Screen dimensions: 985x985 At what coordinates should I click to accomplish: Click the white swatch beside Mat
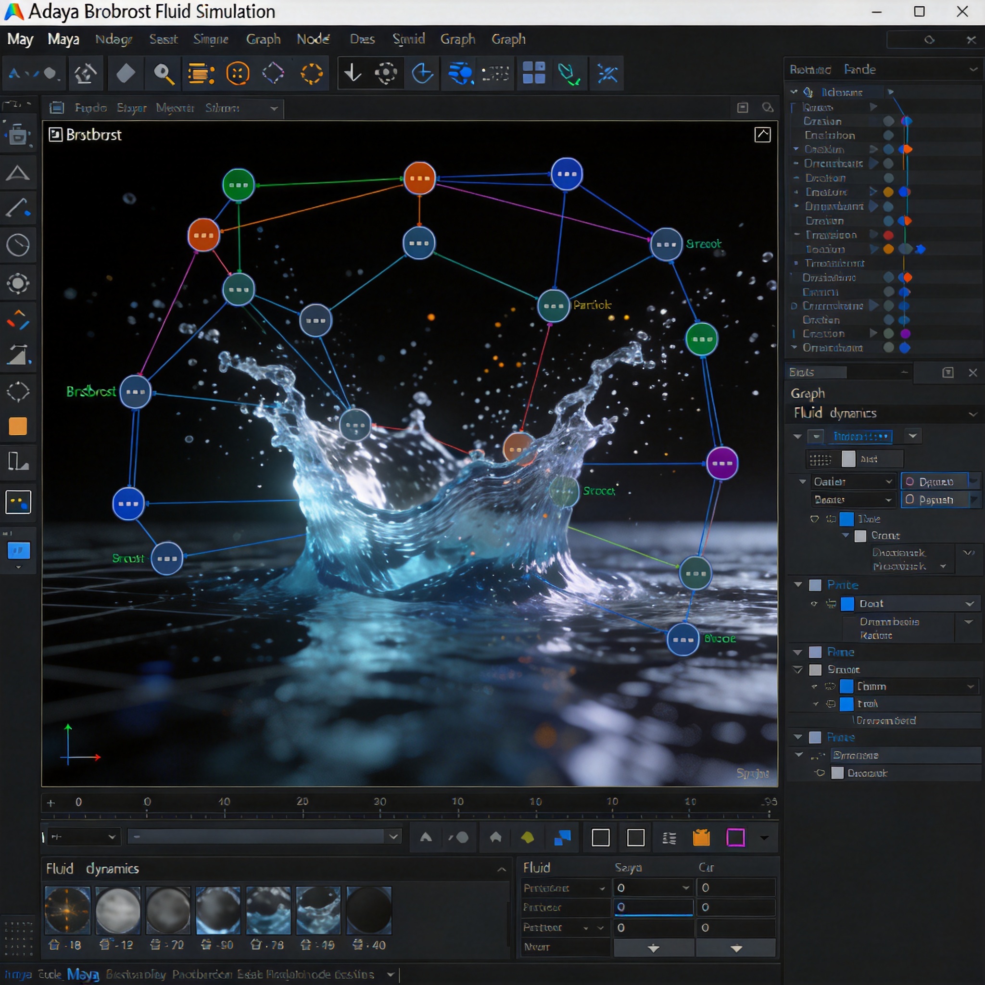pos(848,459)
